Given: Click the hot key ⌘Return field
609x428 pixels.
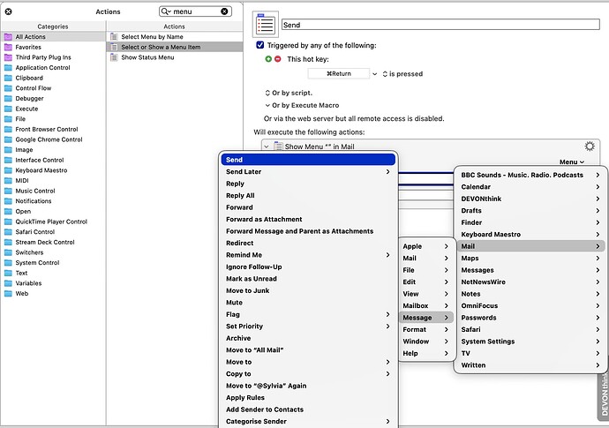Looking at the screenshot, I should pos(339,74).
